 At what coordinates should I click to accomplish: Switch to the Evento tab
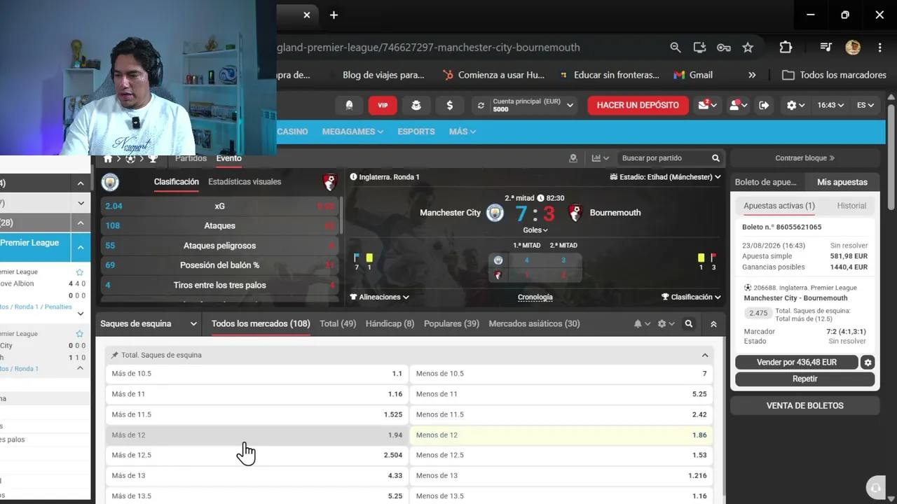coord(228,158)
